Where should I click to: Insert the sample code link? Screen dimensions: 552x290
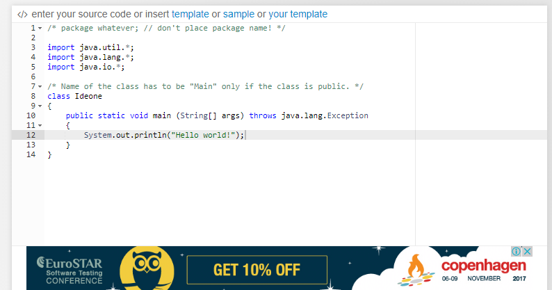coord(238,14)
